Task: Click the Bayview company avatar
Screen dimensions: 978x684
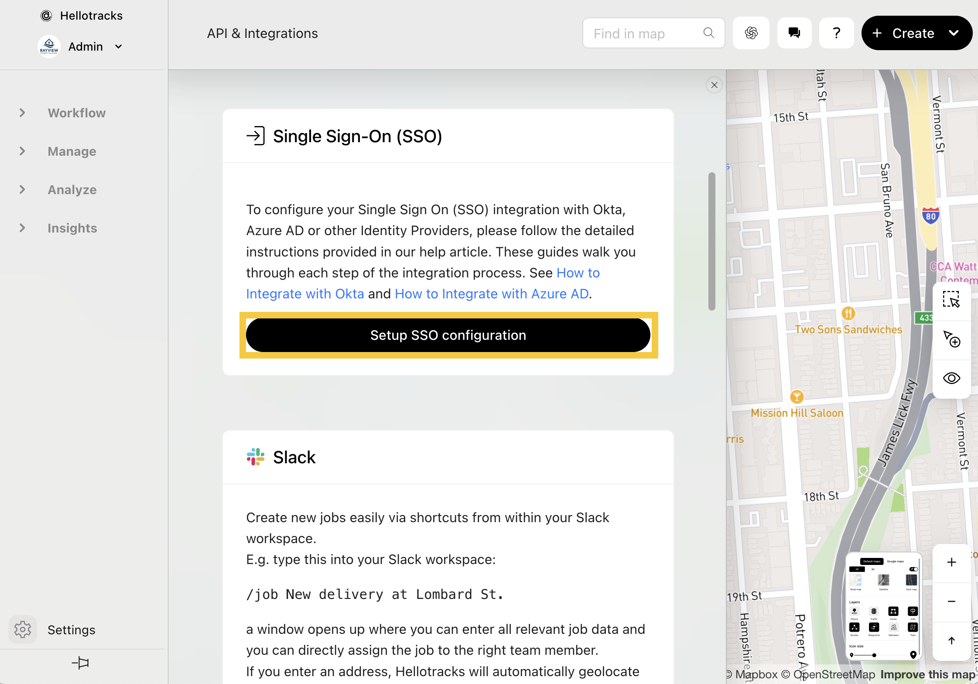Action: pos(49,47)
